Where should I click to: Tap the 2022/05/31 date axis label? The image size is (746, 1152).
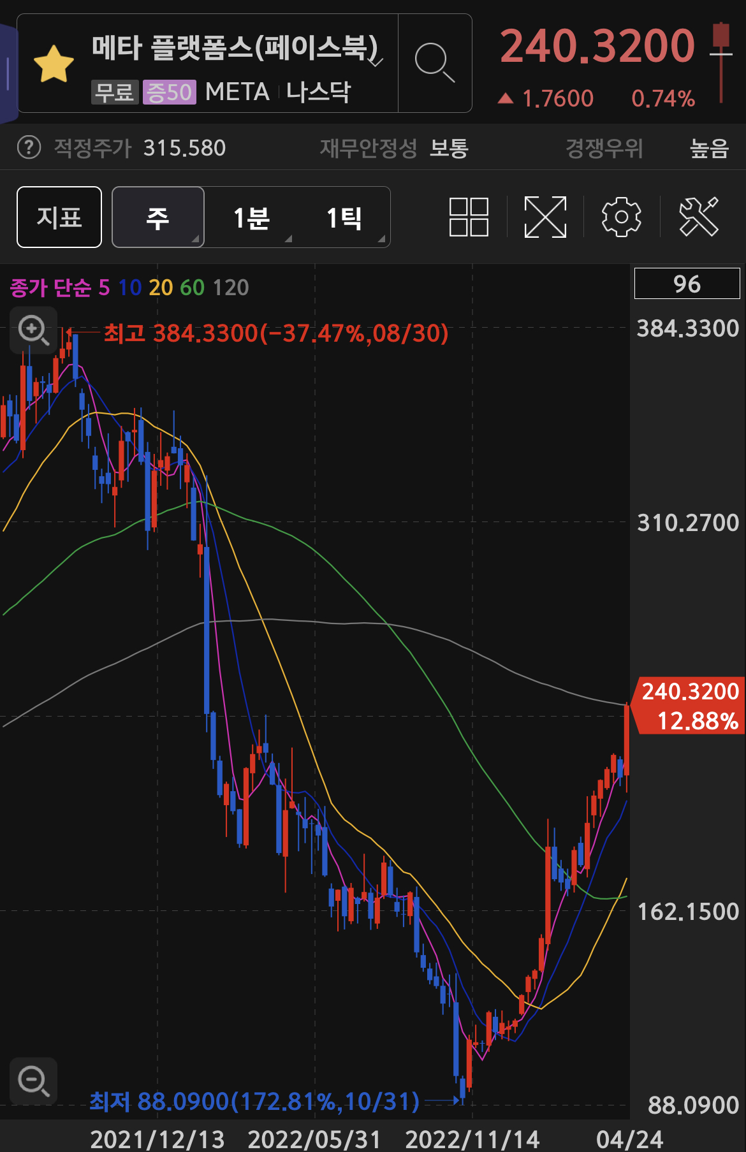click(314, 1139)
